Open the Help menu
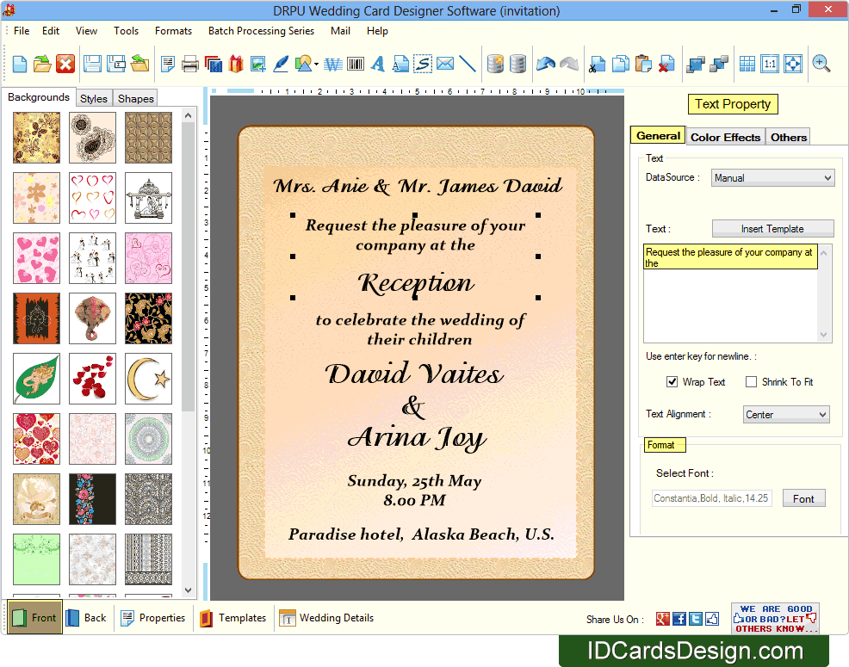Screen dimensions: 849x667 (x=377, y=31)
